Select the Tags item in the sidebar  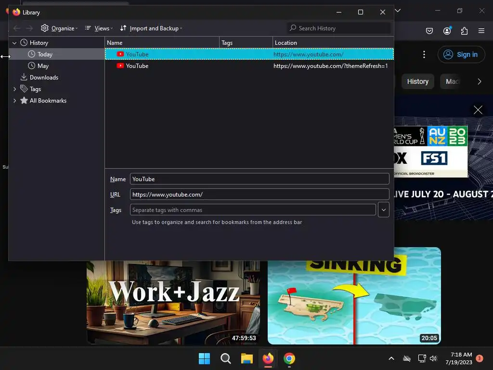(x=35, y=89)
